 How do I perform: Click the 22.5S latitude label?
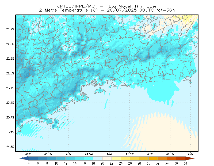(10, 59)
